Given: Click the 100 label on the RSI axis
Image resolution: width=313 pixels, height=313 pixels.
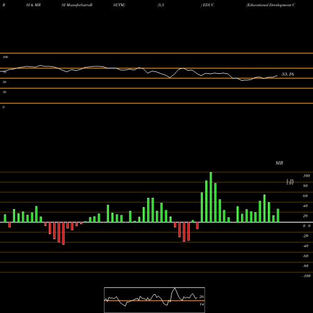Looking at the screenshot, I should click(x=5, y=57).
